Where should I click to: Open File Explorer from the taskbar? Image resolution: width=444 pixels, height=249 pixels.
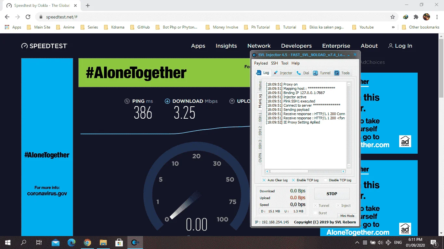point(103,242)
